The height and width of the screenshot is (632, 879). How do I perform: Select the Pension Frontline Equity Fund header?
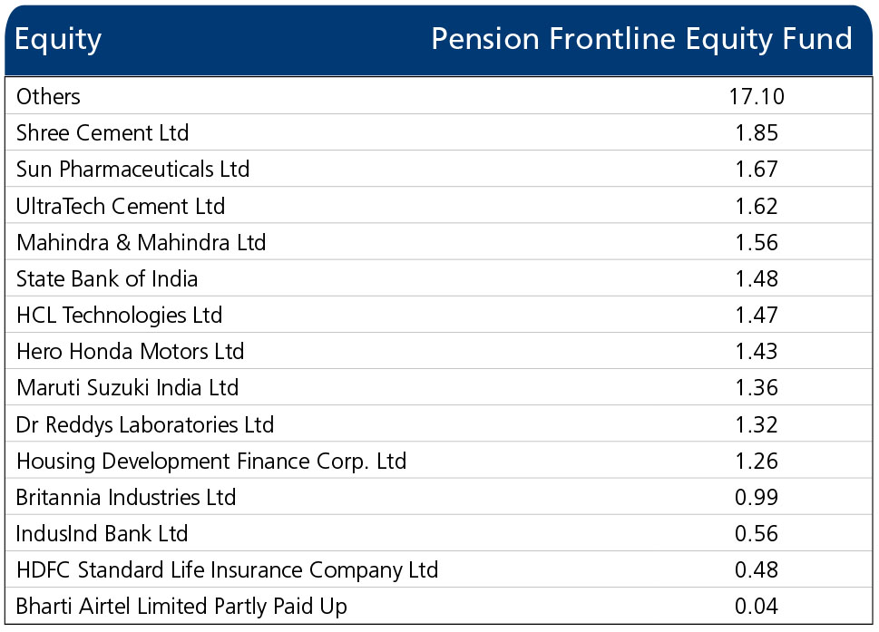(x=641, y=40)
